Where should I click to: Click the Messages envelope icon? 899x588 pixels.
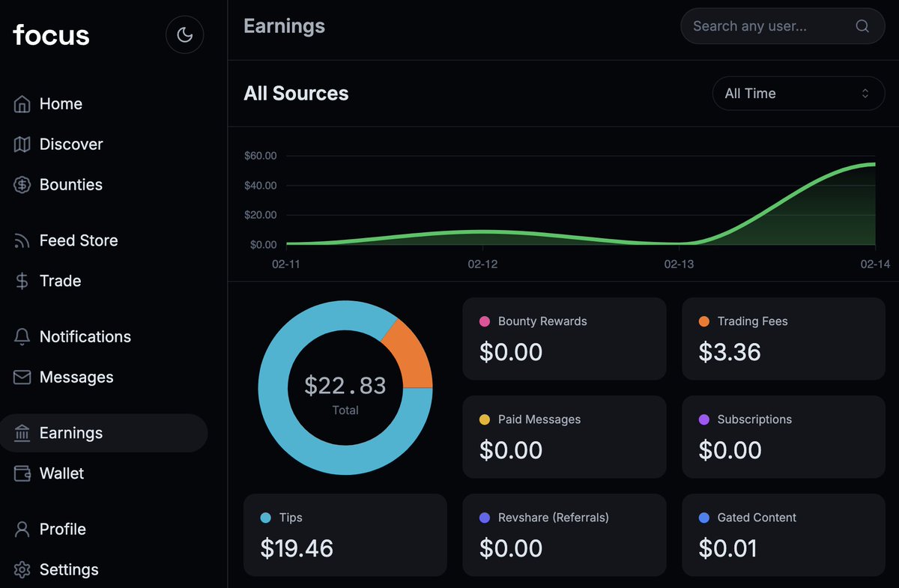[22, 378]
